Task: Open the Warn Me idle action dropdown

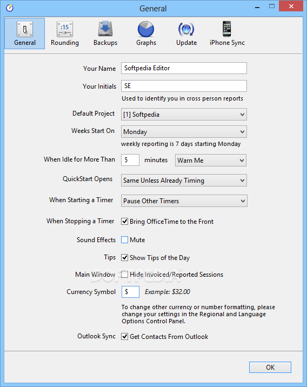Action: point(211,161)
